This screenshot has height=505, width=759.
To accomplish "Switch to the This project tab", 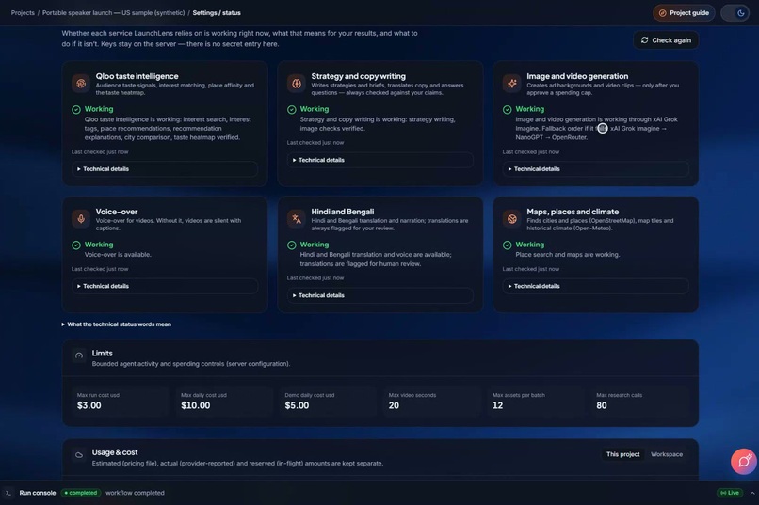I will (622, 454).
